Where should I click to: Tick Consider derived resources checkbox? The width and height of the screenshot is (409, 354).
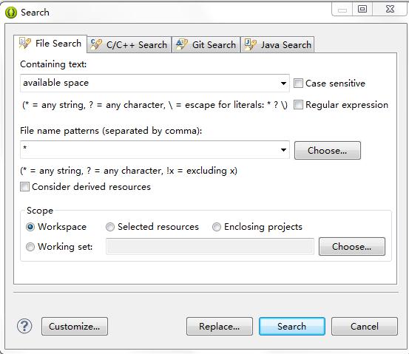[25, 187]
